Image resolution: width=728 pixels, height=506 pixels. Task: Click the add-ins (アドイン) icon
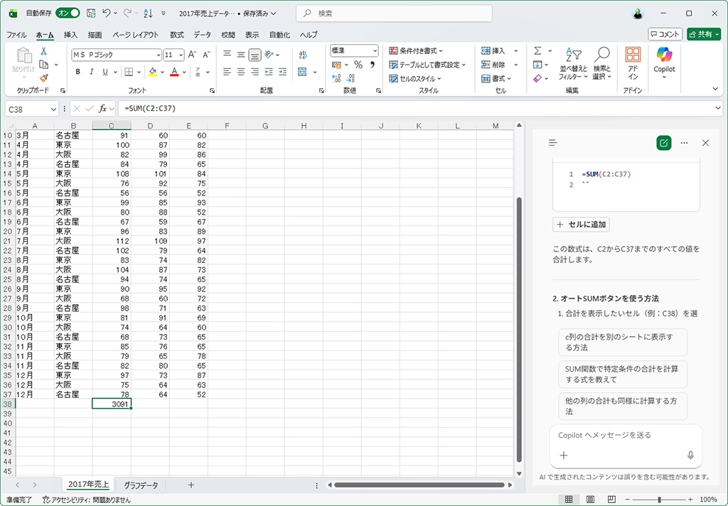pyautogui.click(x=632, y=63)
